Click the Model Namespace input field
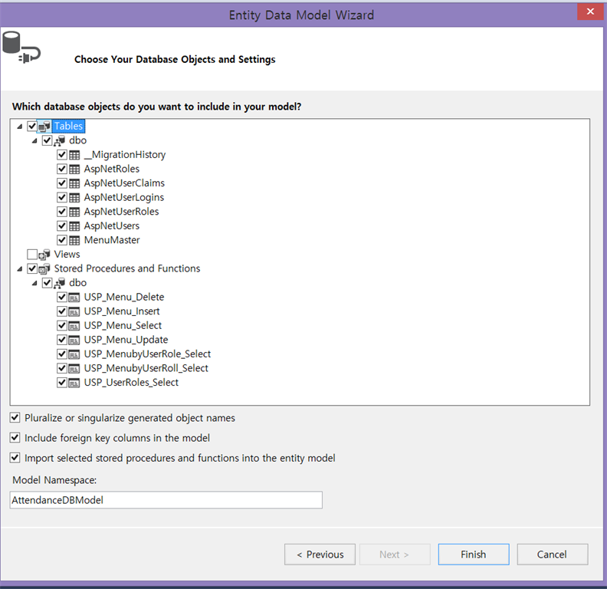The width and height of the screenshot is (607, 589). click(x=166, y=500)
